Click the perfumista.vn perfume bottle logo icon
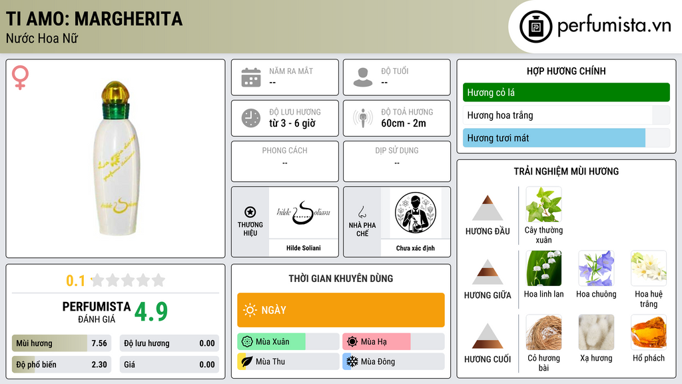Image resolution: width=682 pixels, height=384 pixels. pyautogui.click(x=535, y=27)
